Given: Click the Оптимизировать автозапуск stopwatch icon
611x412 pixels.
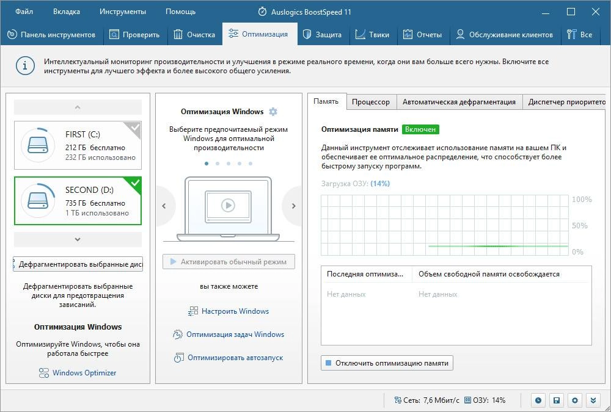Looking at the screenshot, I should coord(179,358).
